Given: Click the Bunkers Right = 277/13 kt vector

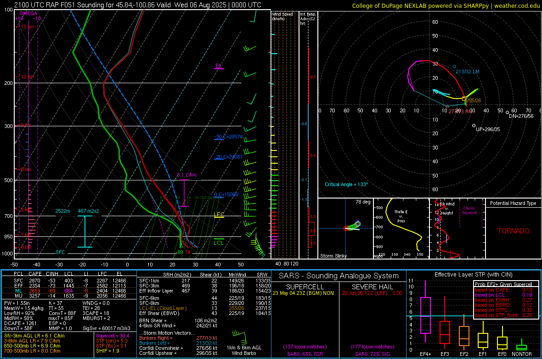Looking at the screenshot, I should 178,338.
